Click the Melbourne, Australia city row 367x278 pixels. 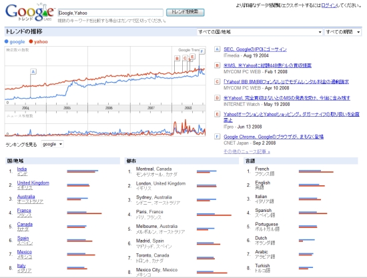point(181,229)
